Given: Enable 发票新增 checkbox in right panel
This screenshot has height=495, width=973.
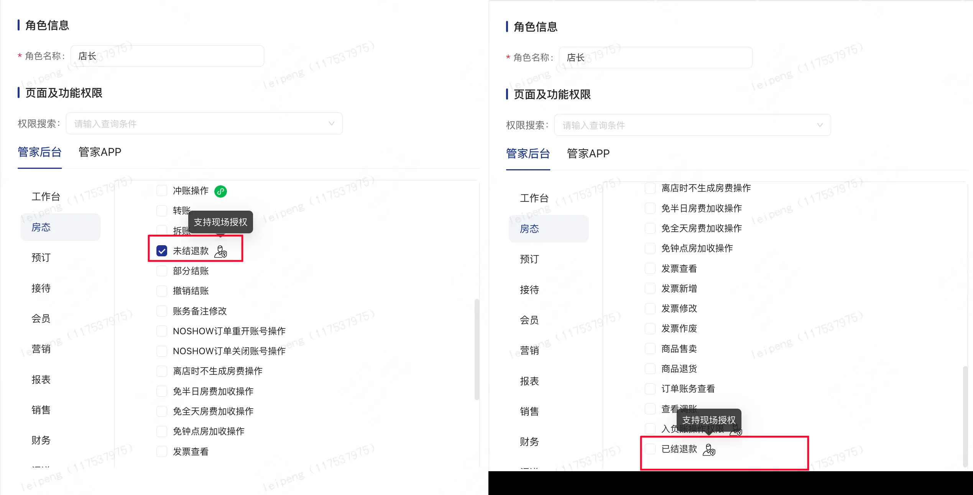Looking at the screenshot, I should click(x=650, y=289).
